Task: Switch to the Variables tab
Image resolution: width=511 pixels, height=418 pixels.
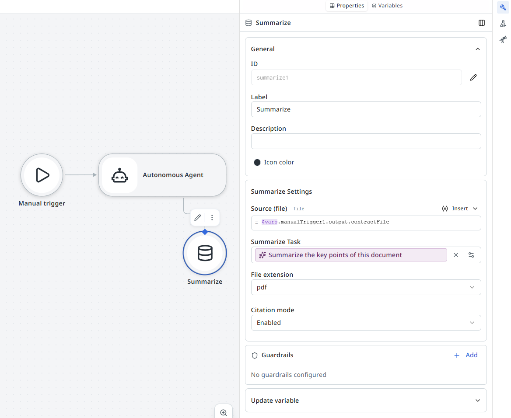Action: [x=387, y=6]
